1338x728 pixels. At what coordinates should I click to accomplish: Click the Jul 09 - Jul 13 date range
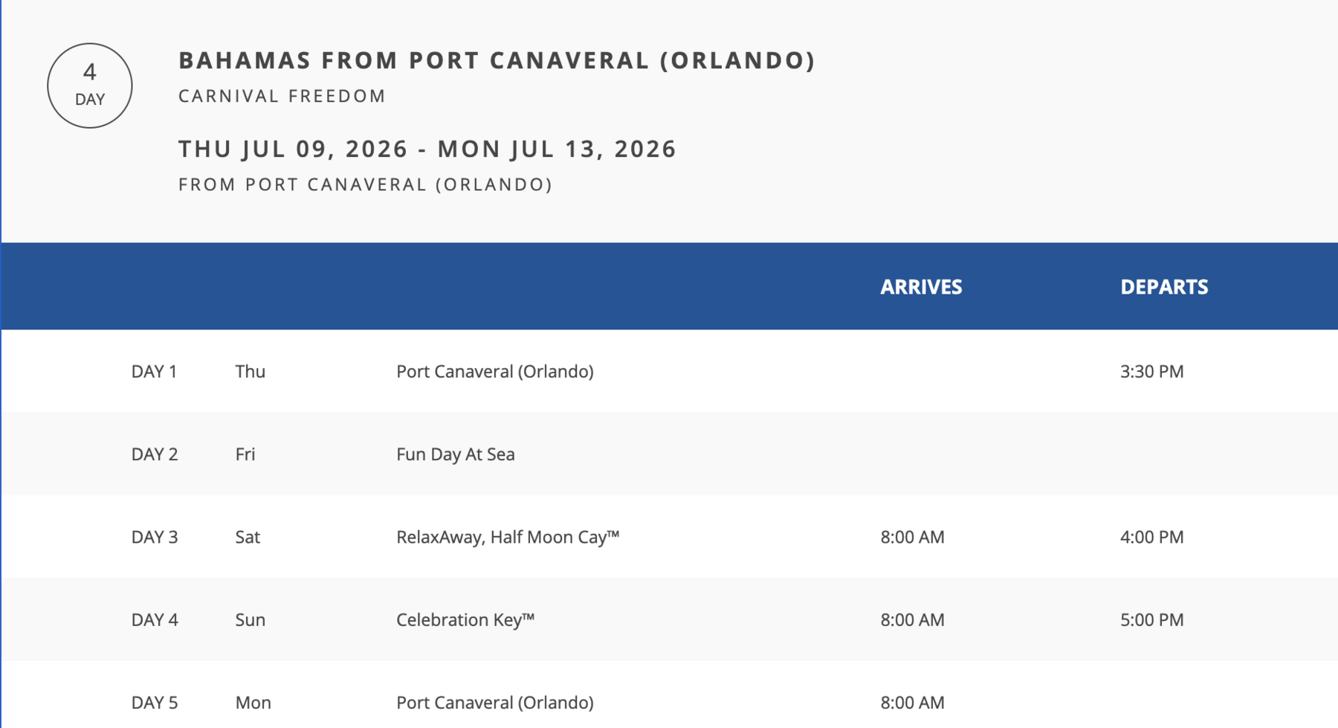point(427,149)
